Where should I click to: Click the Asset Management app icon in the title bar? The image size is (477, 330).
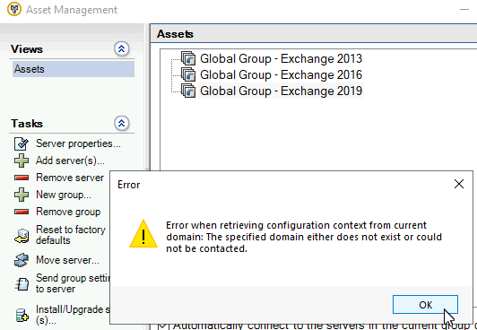click(x=14, y=10)
